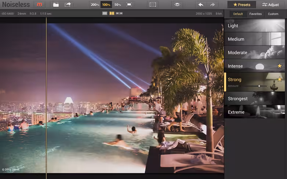Click the grid navigator icon in the toolbar
The width and height of the screenshot is (287, 179).
[153, 4]
